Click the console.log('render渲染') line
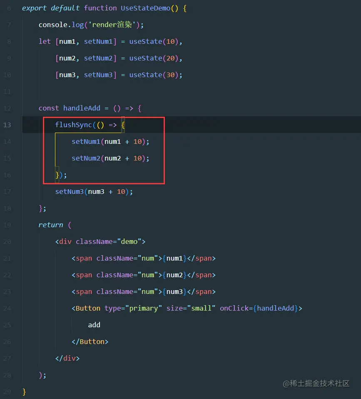Viewport: 361px width, 399px height. pyautogui.click(x=91, y=25)
